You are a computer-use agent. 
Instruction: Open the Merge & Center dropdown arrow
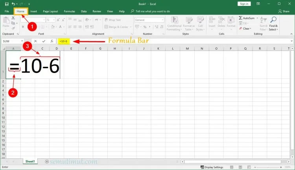(x=131, y=27)
